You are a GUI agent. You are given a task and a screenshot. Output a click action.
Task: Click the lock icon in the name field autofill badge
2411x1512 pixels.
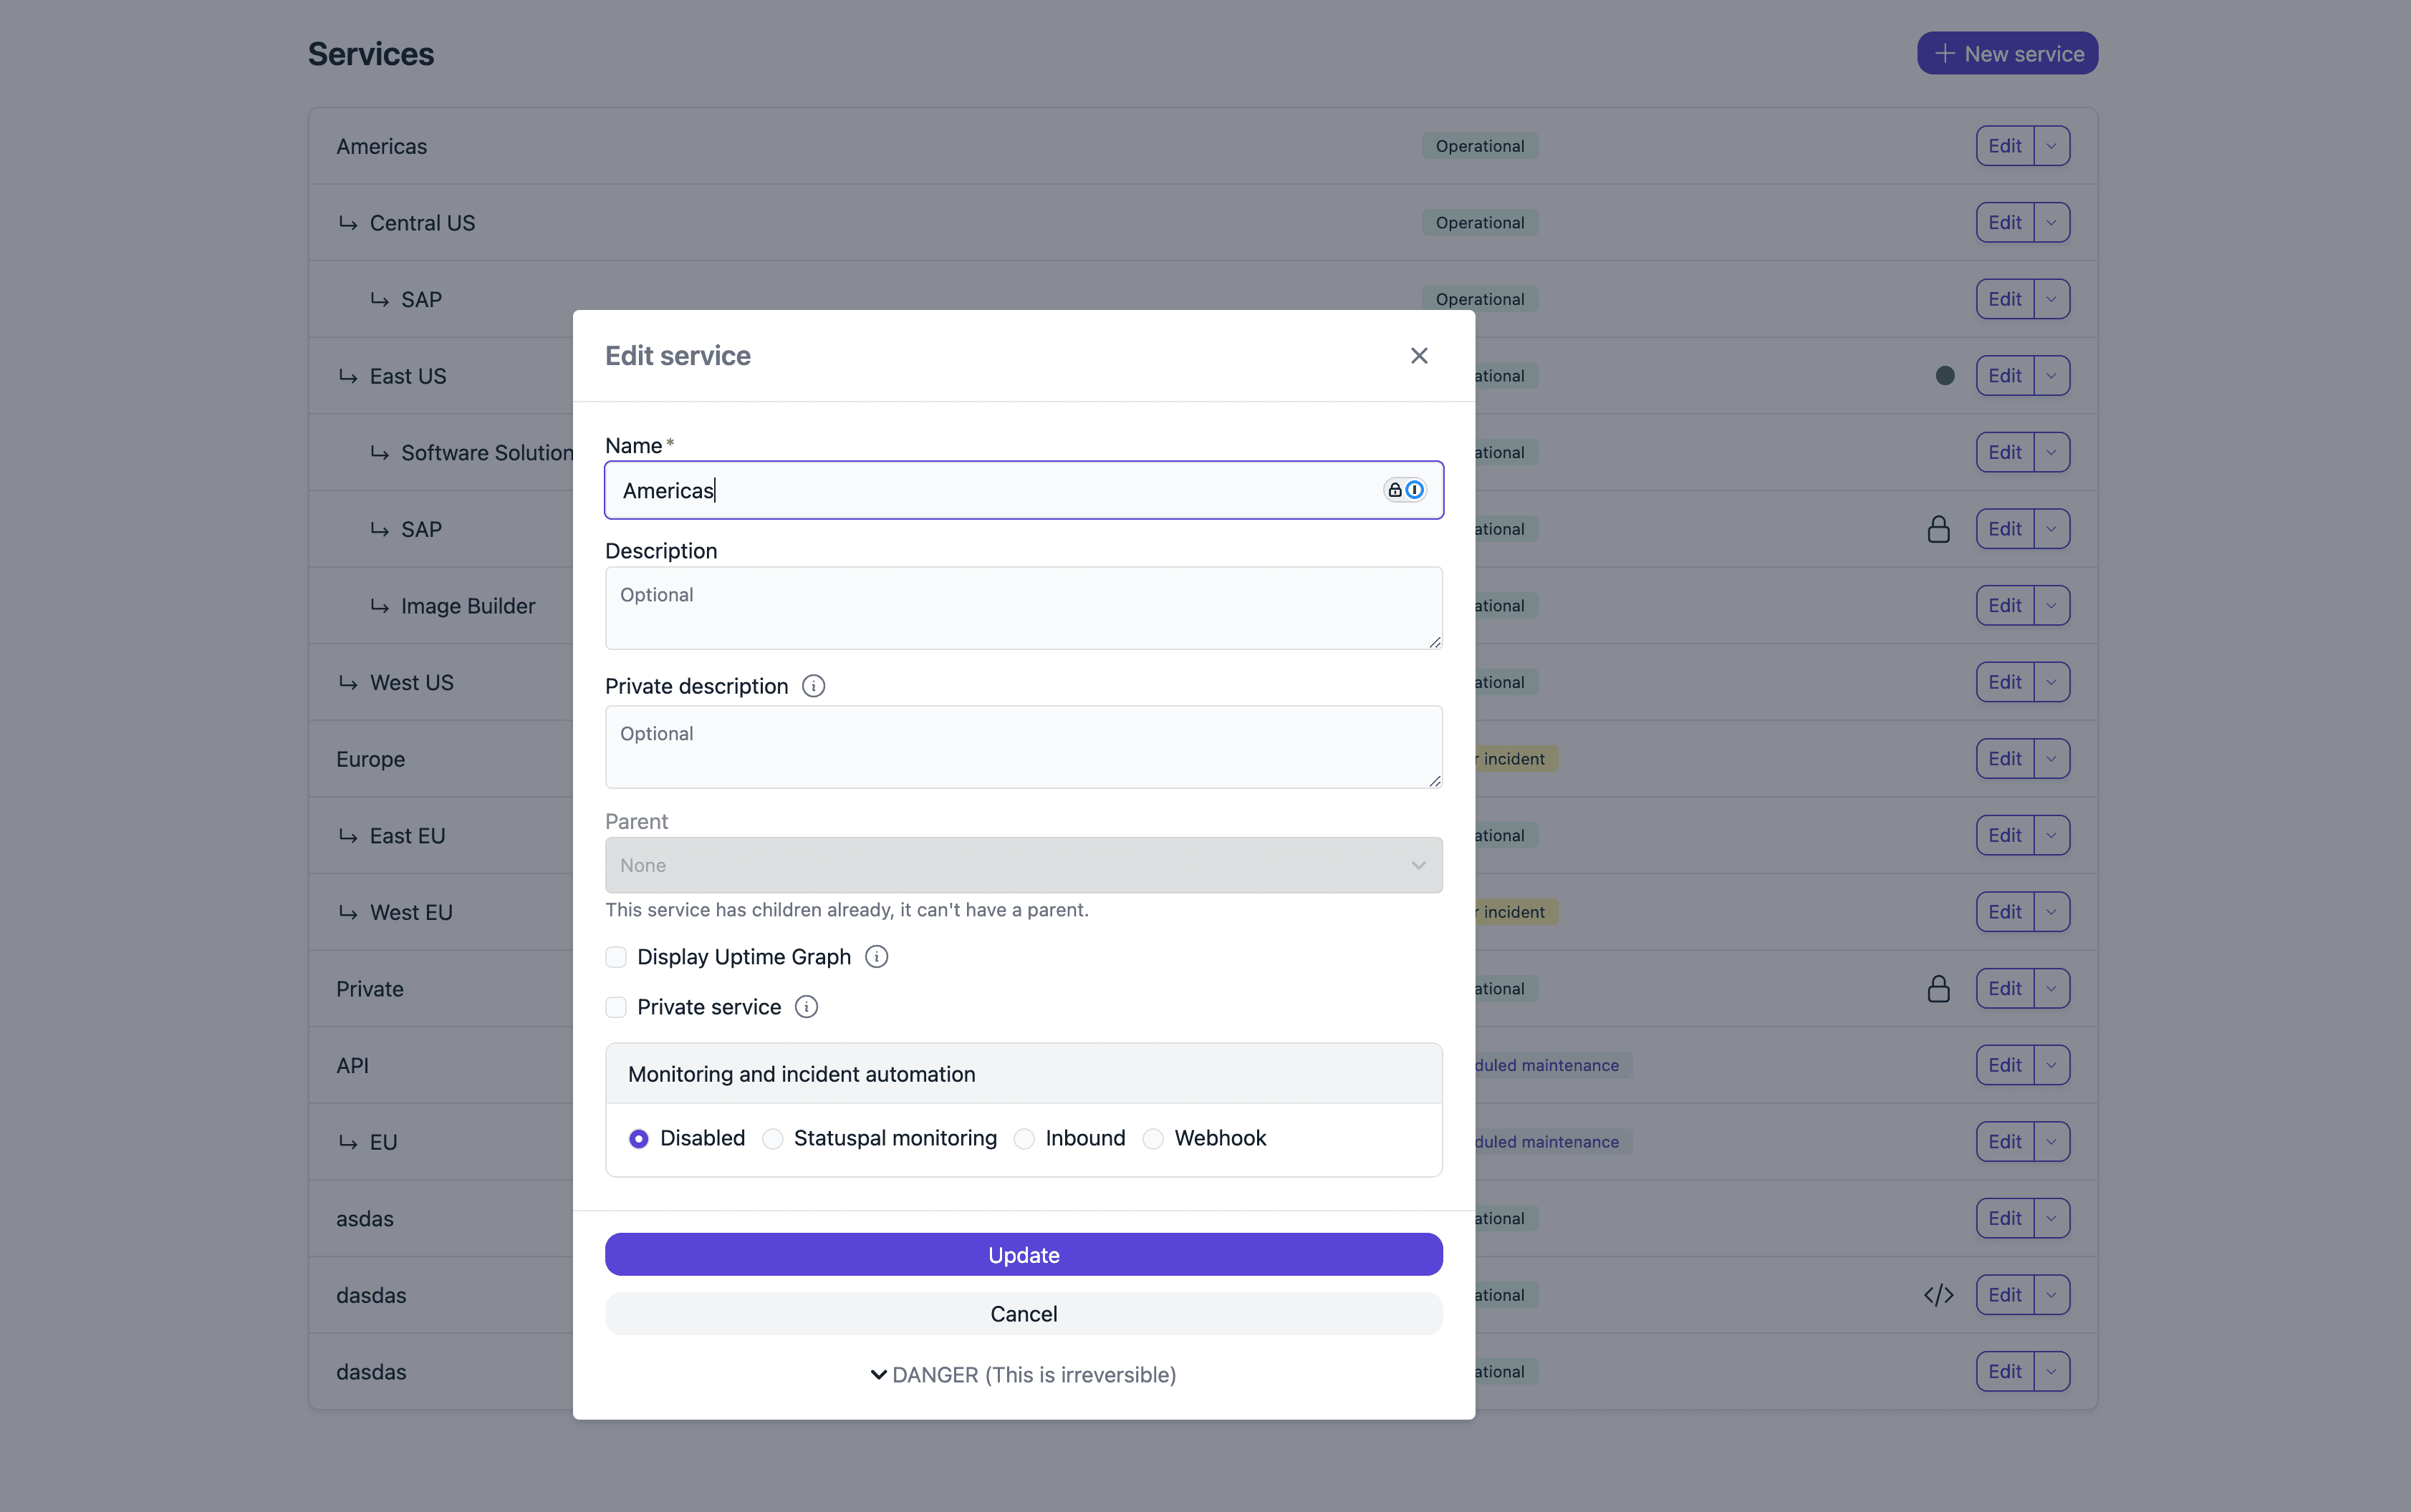pyautogui.click(x=1395, y=490)
